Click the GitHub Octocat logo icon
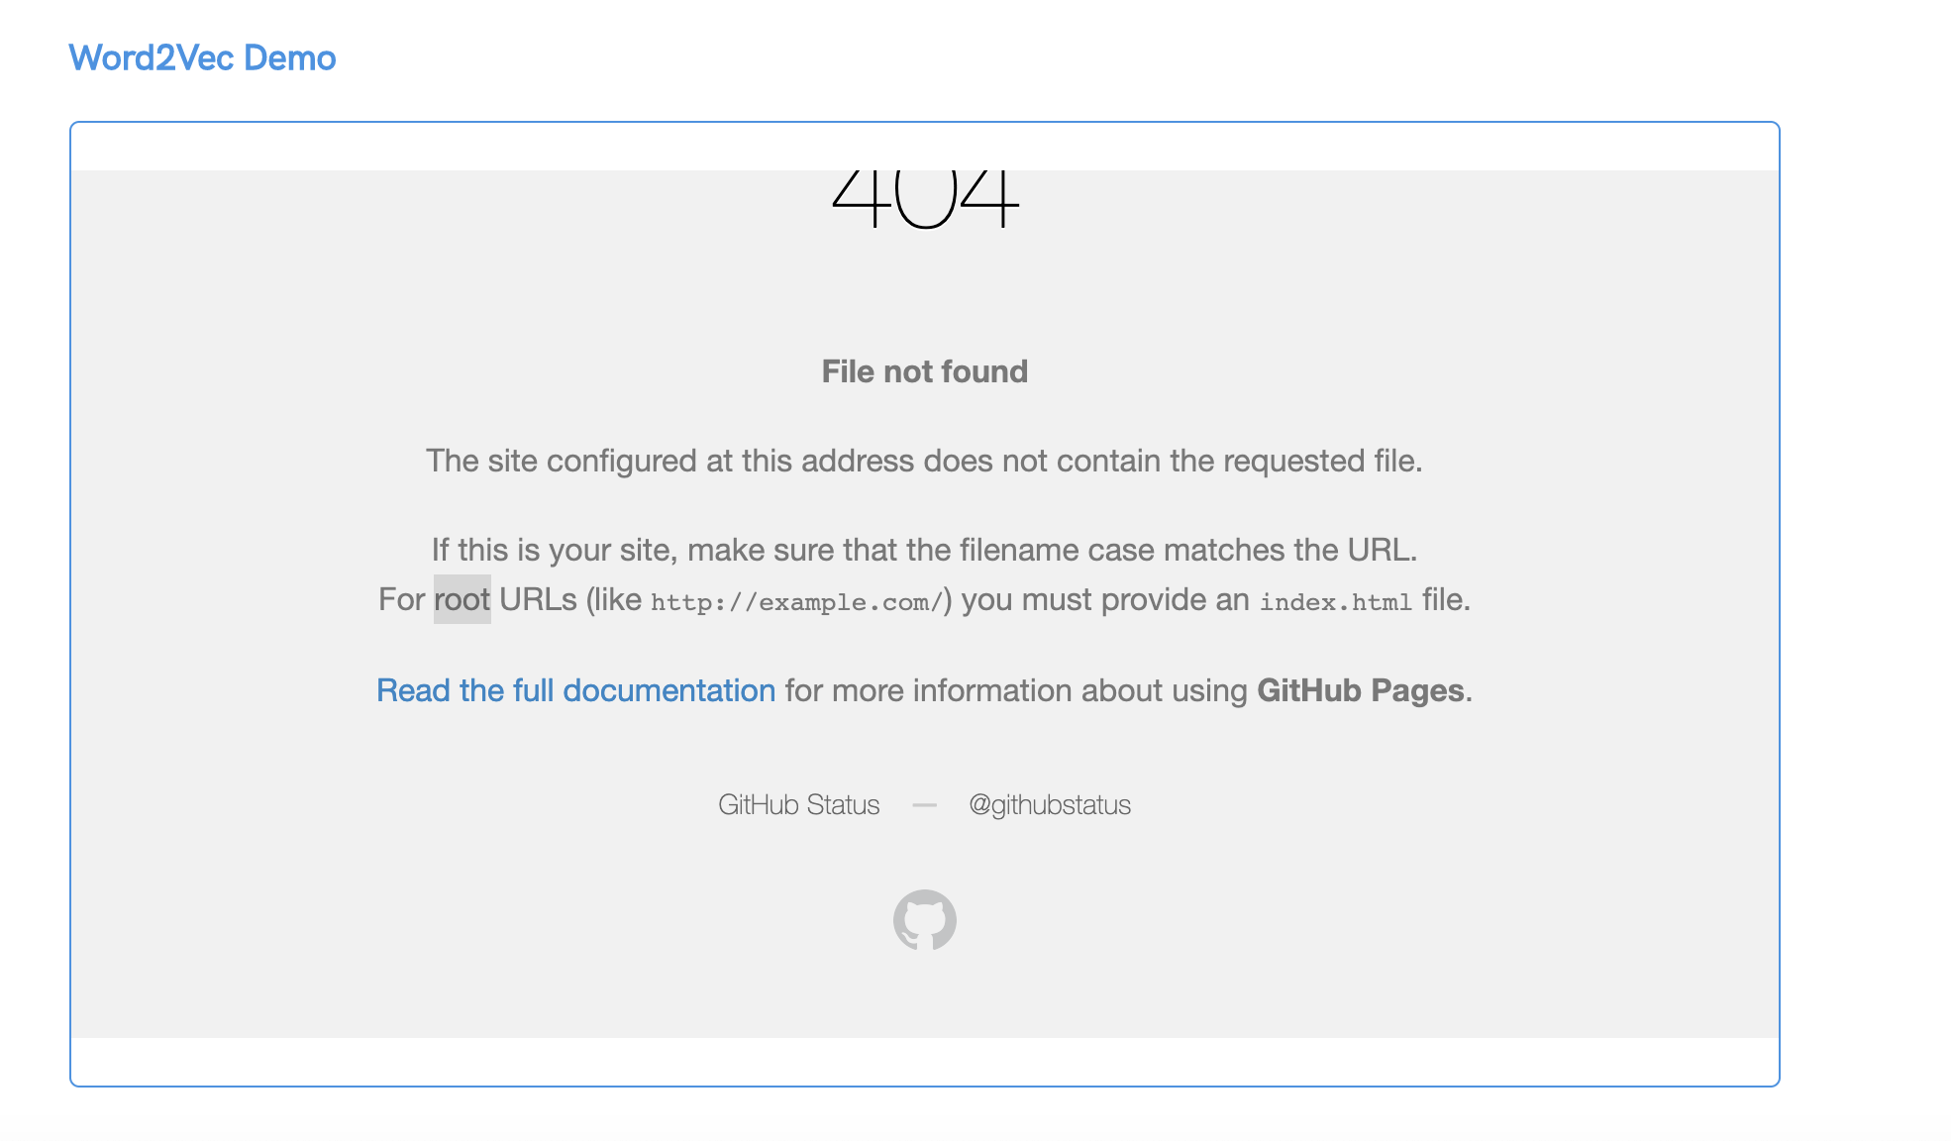The image size is (1951, 1141). click(x=923, y=920)
